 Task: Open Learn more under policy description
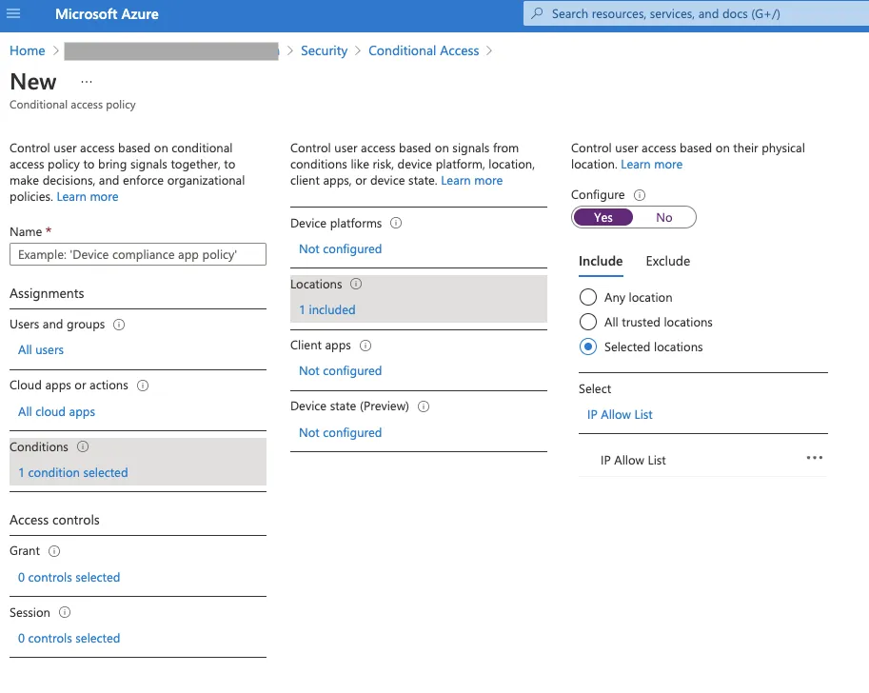[88, 197]
